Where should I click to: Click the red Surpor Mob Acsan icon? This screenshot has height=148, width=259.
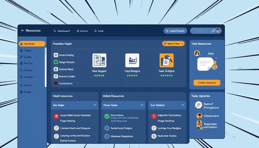point(56,116)
